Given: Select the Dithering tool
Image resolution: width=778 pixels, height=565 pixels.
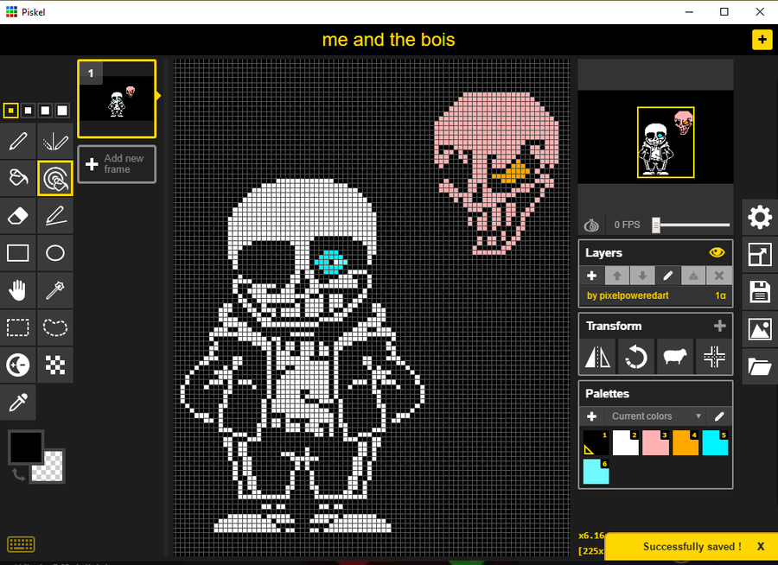Looking at the screenshot, I should 55,365.
